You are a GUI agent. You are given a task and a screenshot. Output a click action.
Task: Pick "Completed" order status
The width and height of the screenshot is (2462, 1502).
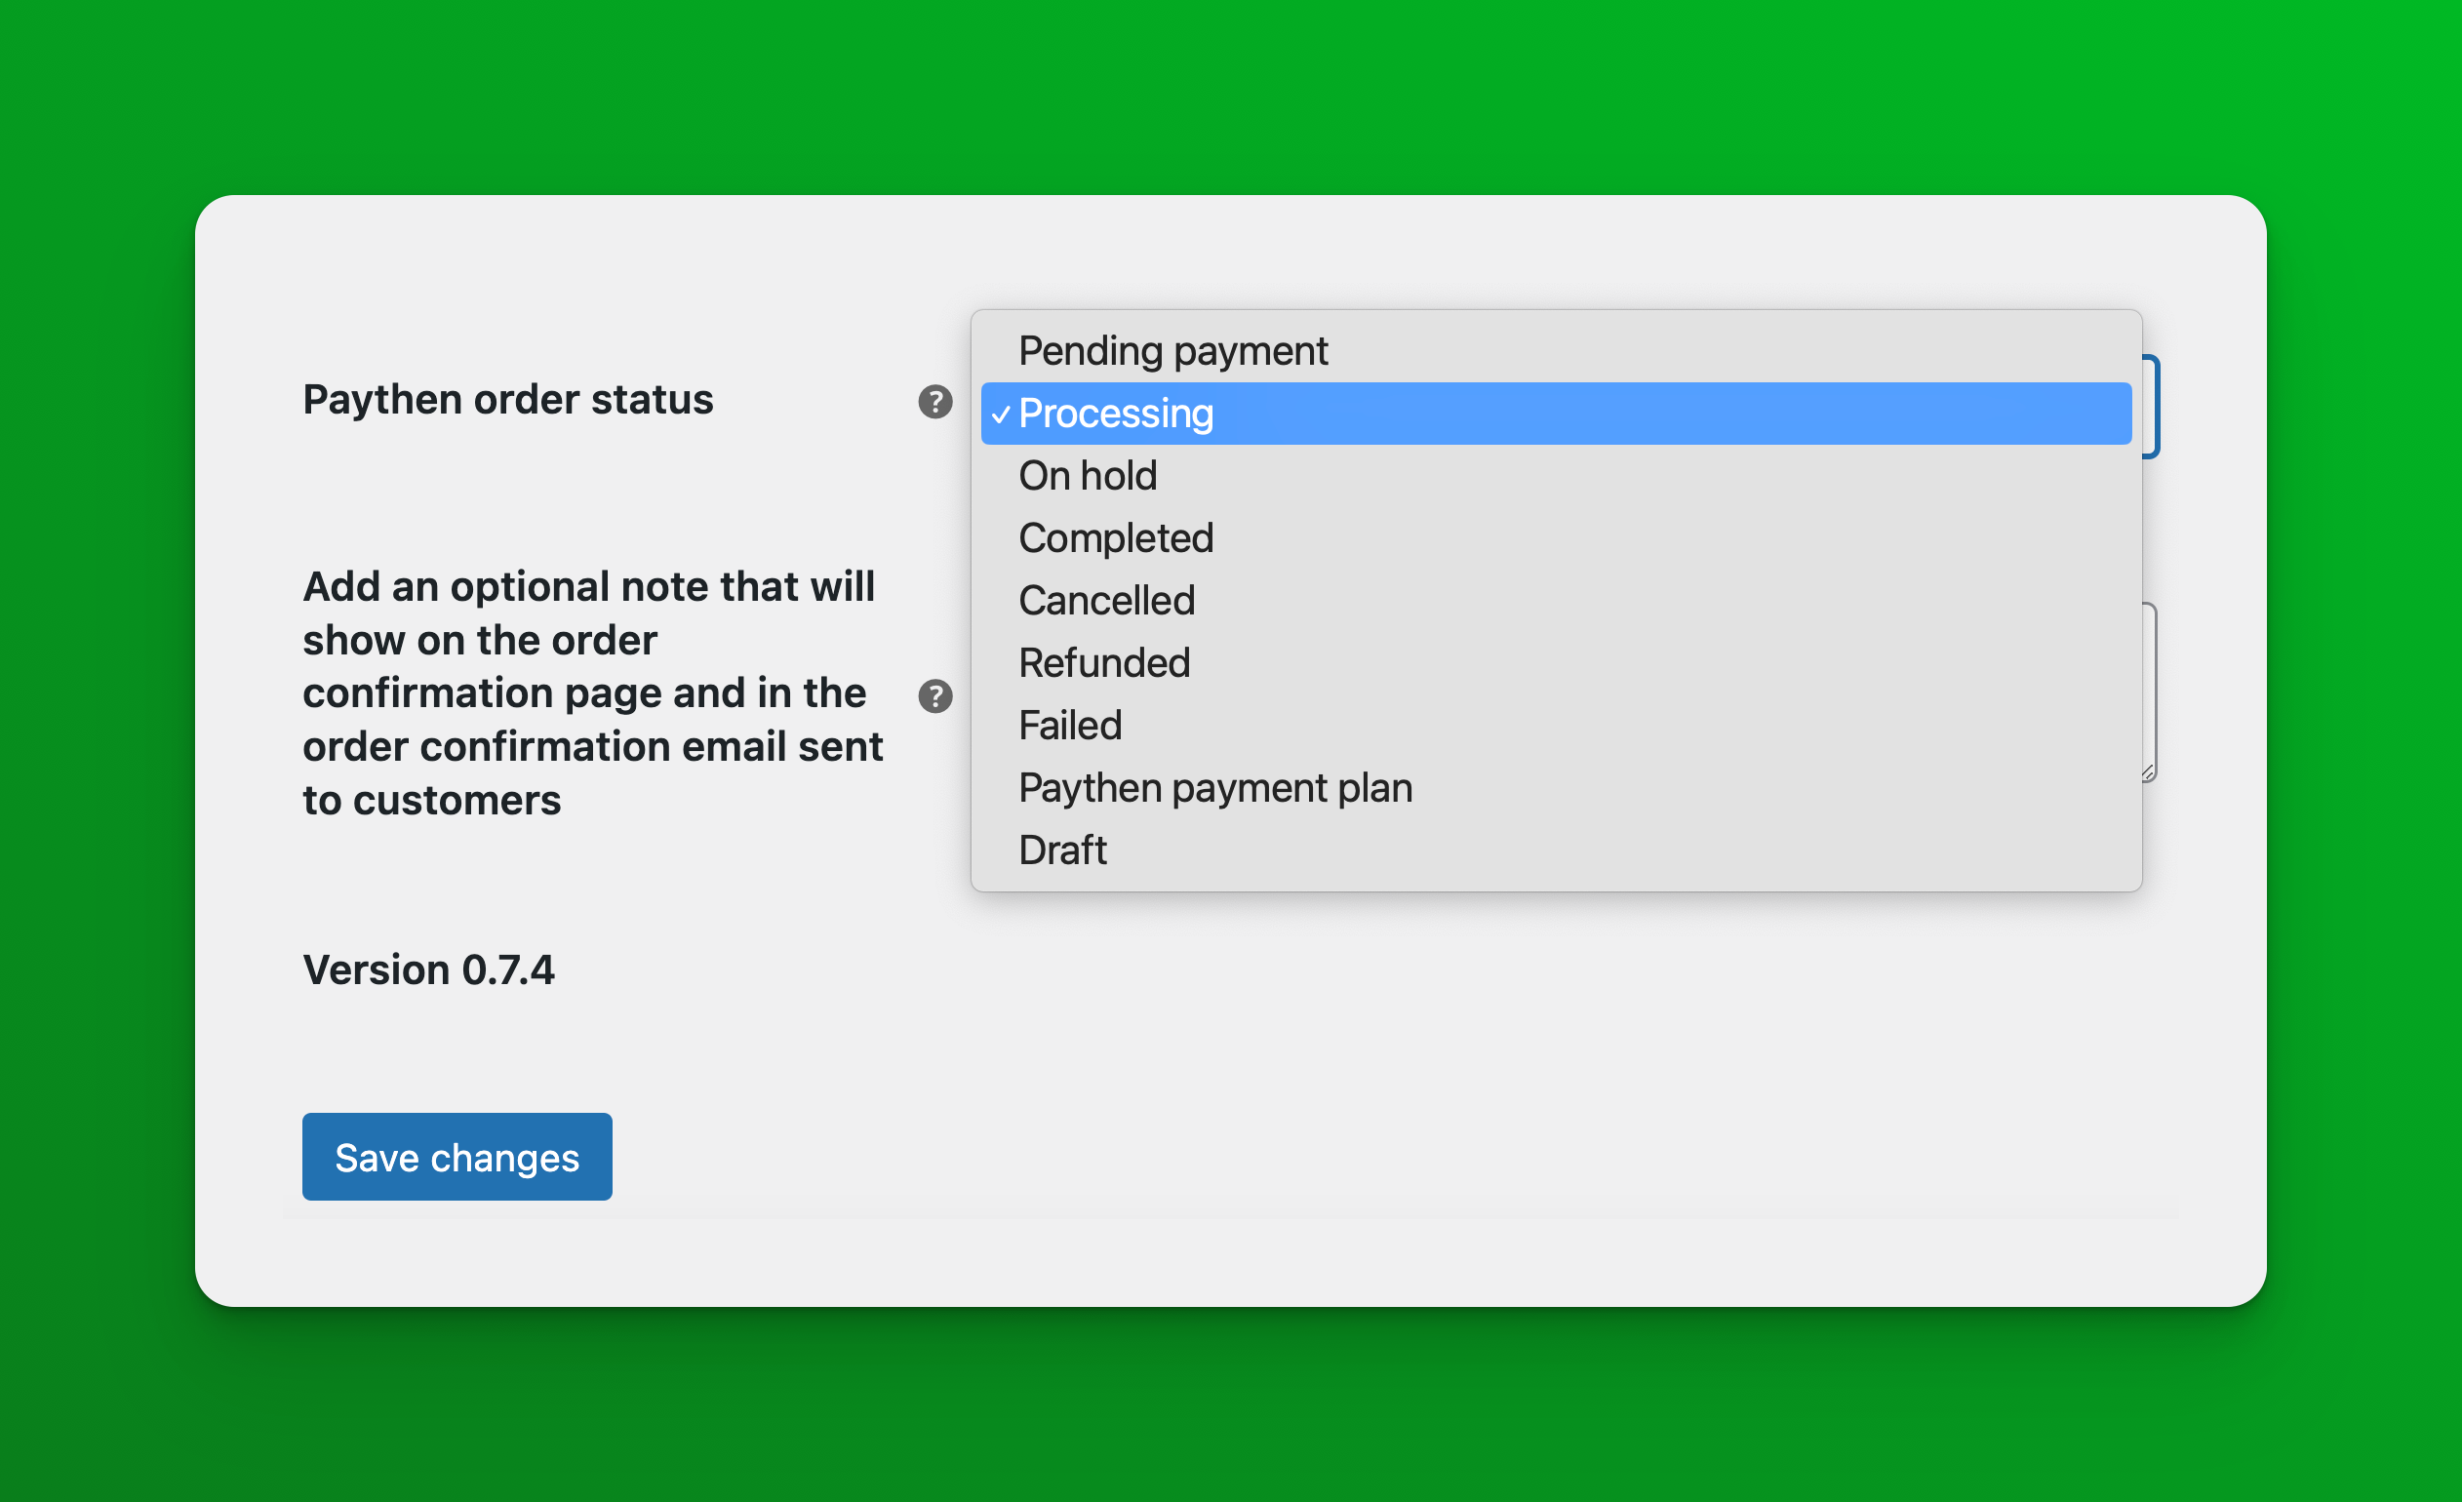click(1556, 538)
